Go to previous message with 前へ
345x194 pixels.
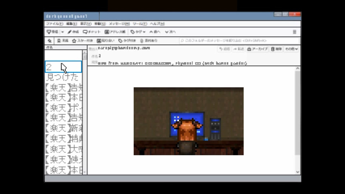[x=155, y=32]
